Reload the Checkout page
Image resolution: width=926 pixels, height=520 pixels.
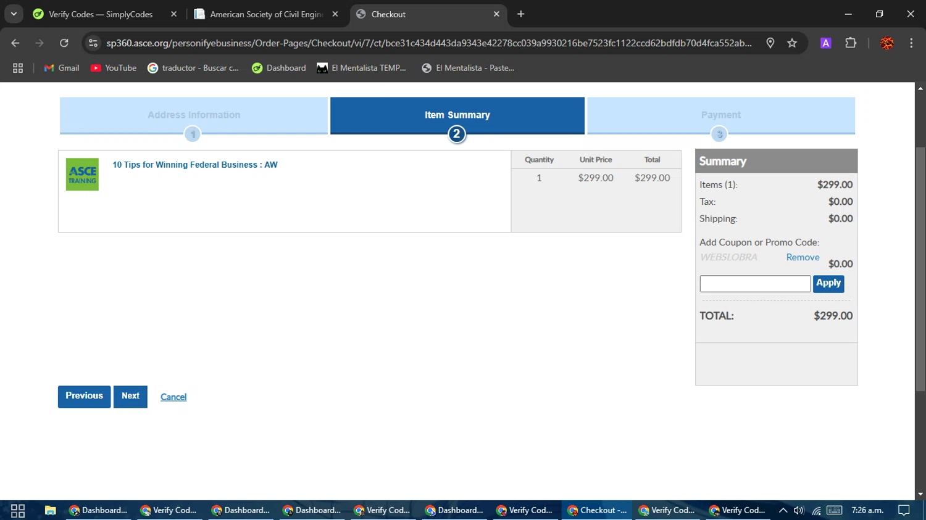click(64, 43)
